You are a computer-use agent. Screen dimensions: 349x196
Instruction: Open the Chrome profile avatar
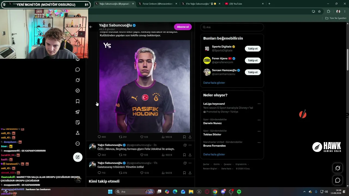(x=338, y=11)
